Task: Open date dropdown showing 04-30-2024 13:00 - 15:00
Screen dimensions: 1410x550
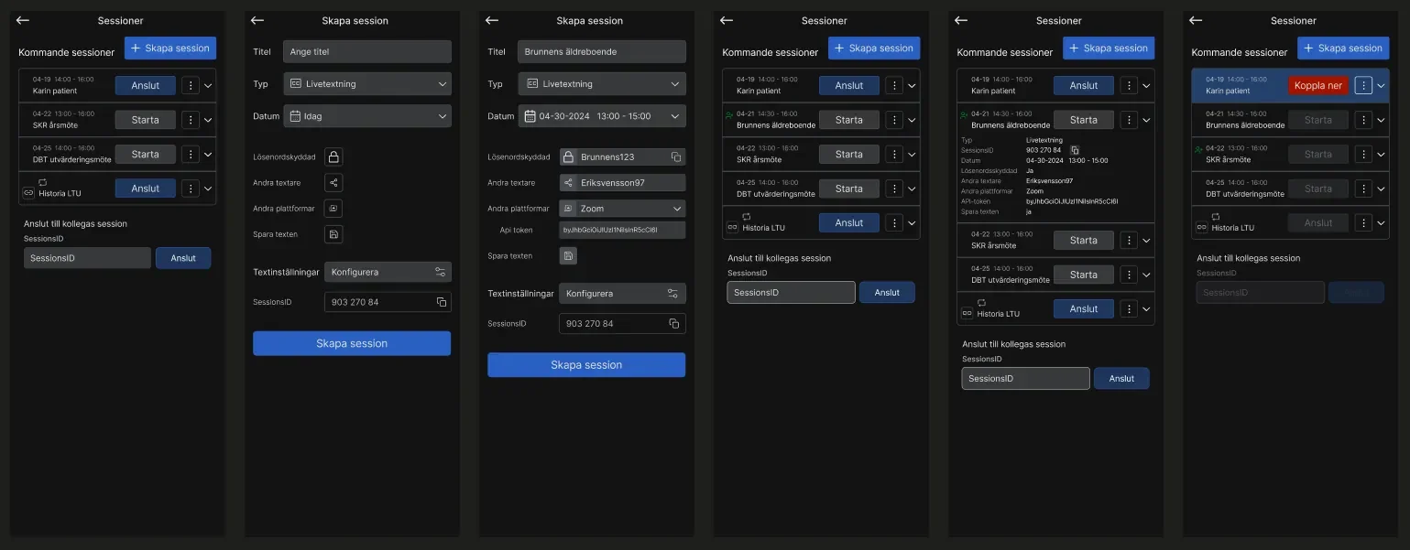Action: [601, 116]
